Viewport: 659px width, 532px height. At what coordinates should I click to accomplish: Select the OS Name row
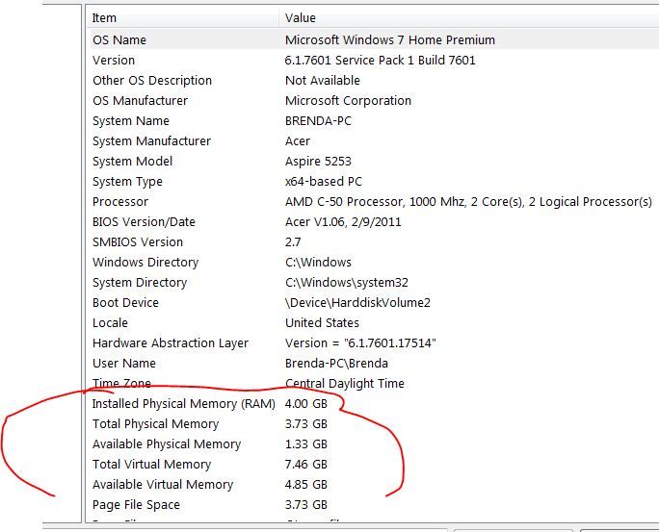(120, 40)
